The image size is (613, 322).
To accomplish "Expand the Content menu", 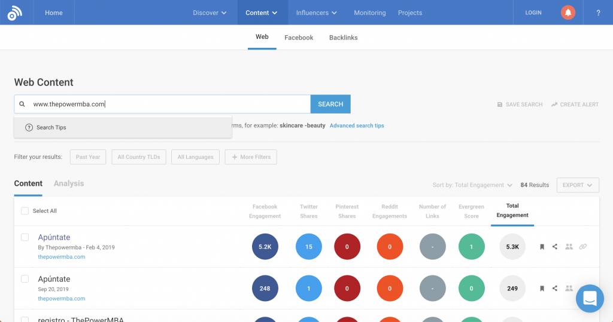I will (262, 13).
